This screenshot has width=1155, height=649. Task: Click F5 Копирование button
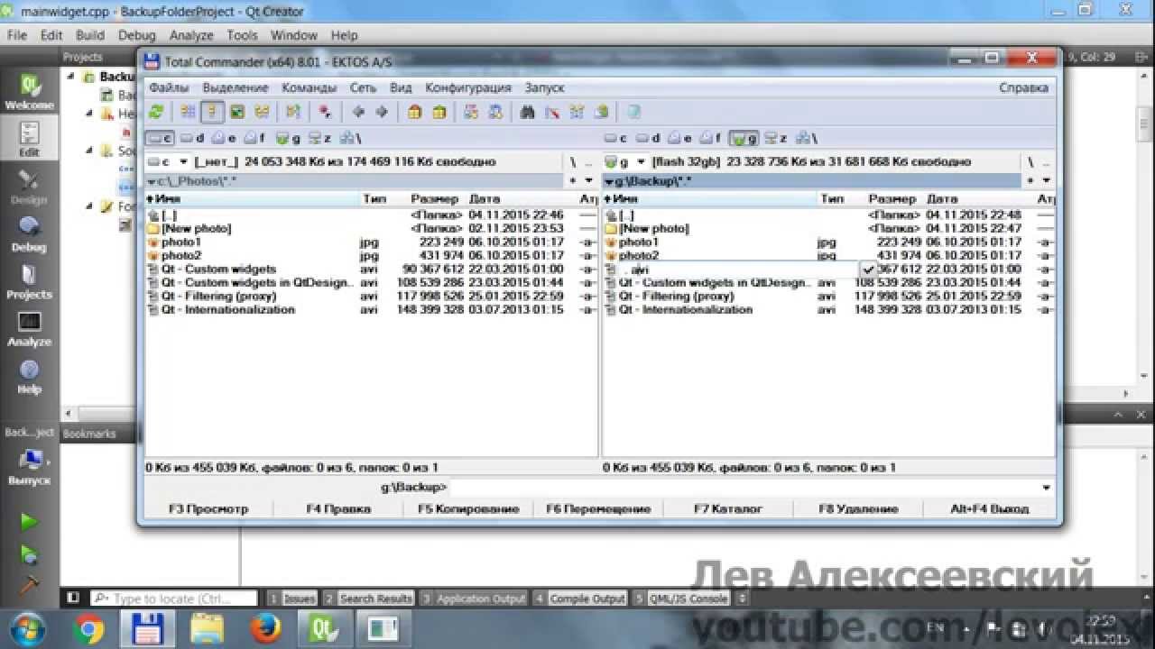[468, 508]
